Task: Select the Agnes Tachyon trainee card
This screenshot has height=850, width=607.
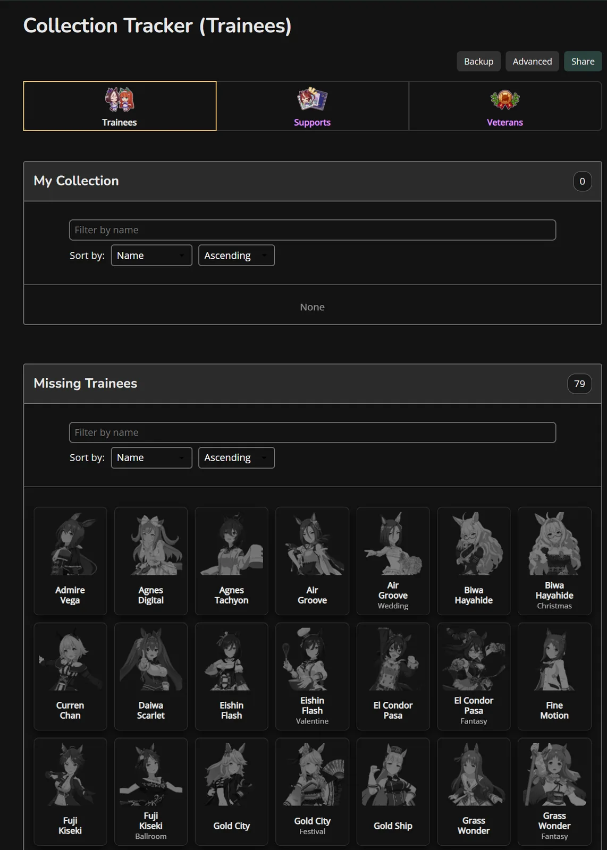Action: (232, 561)
